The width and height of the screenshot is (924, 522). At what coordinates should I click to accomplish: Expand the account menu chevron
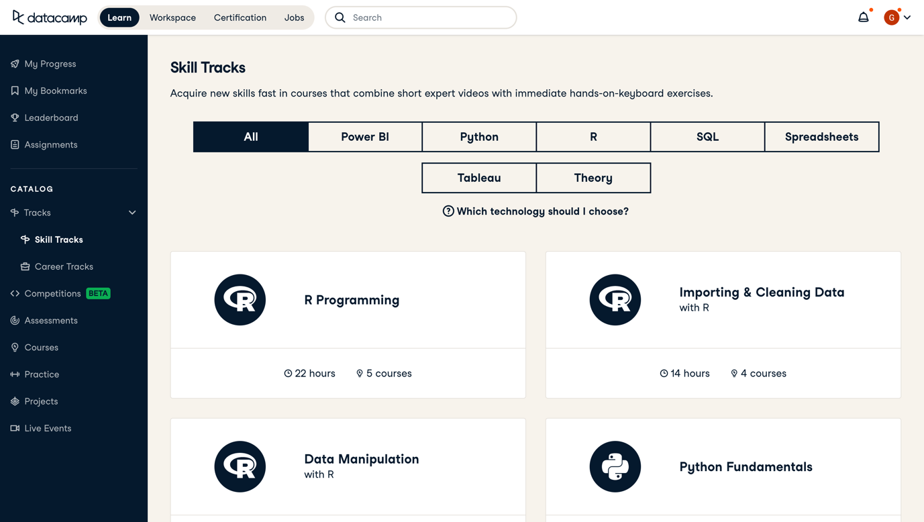907,17
